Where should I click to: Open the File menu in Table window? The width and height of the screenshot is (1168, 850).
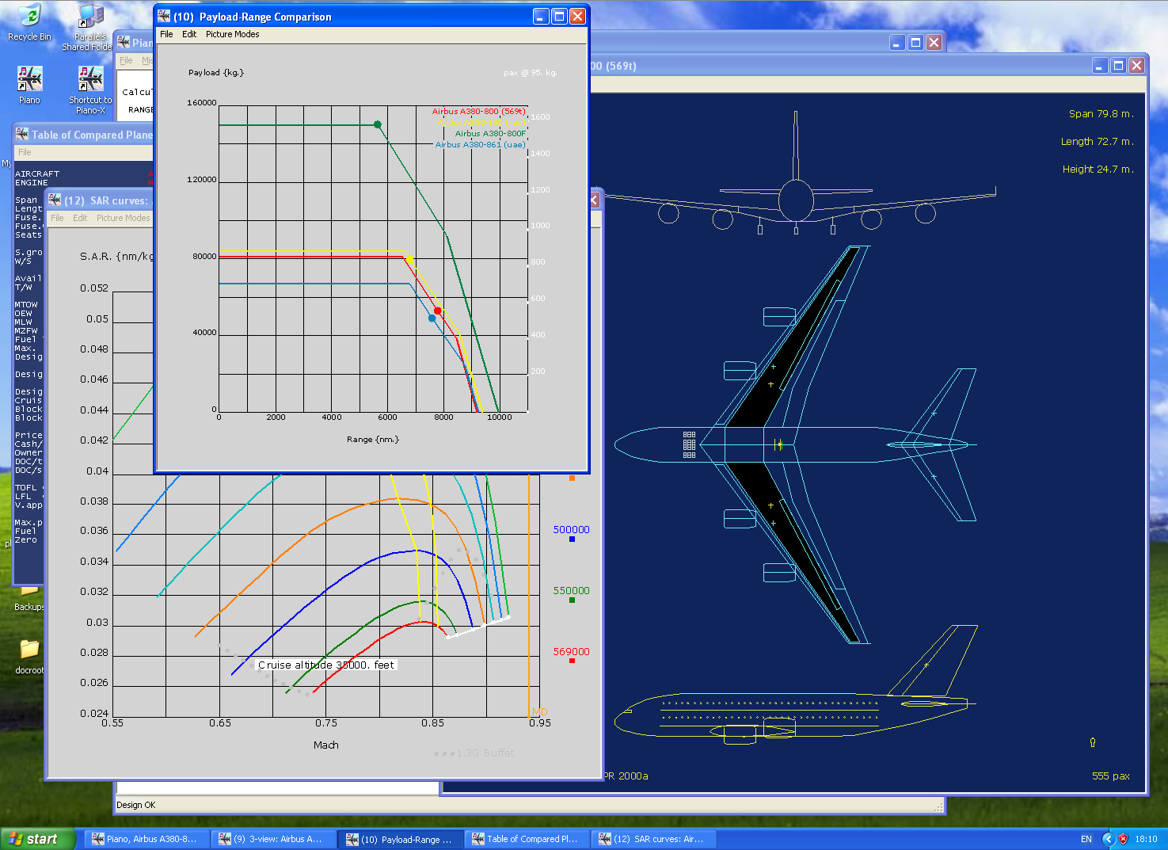pyautogui.click(x=25, y=152)
